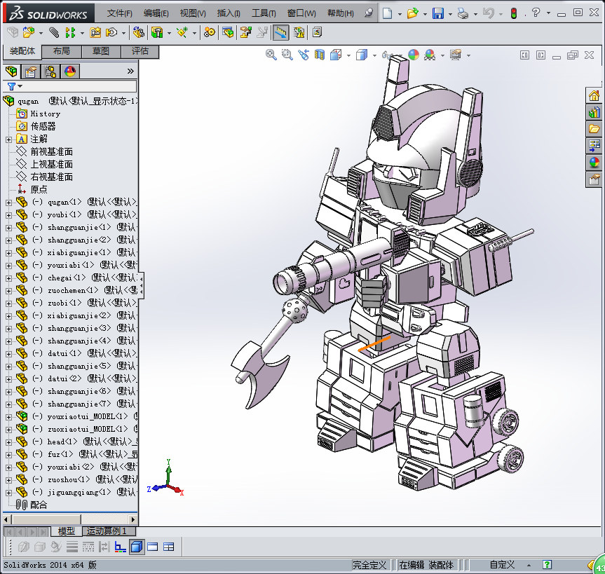The height and width of the screenshot is (574, 605).
Task: Switch to the 评估 tab
Action: [140, 51]
